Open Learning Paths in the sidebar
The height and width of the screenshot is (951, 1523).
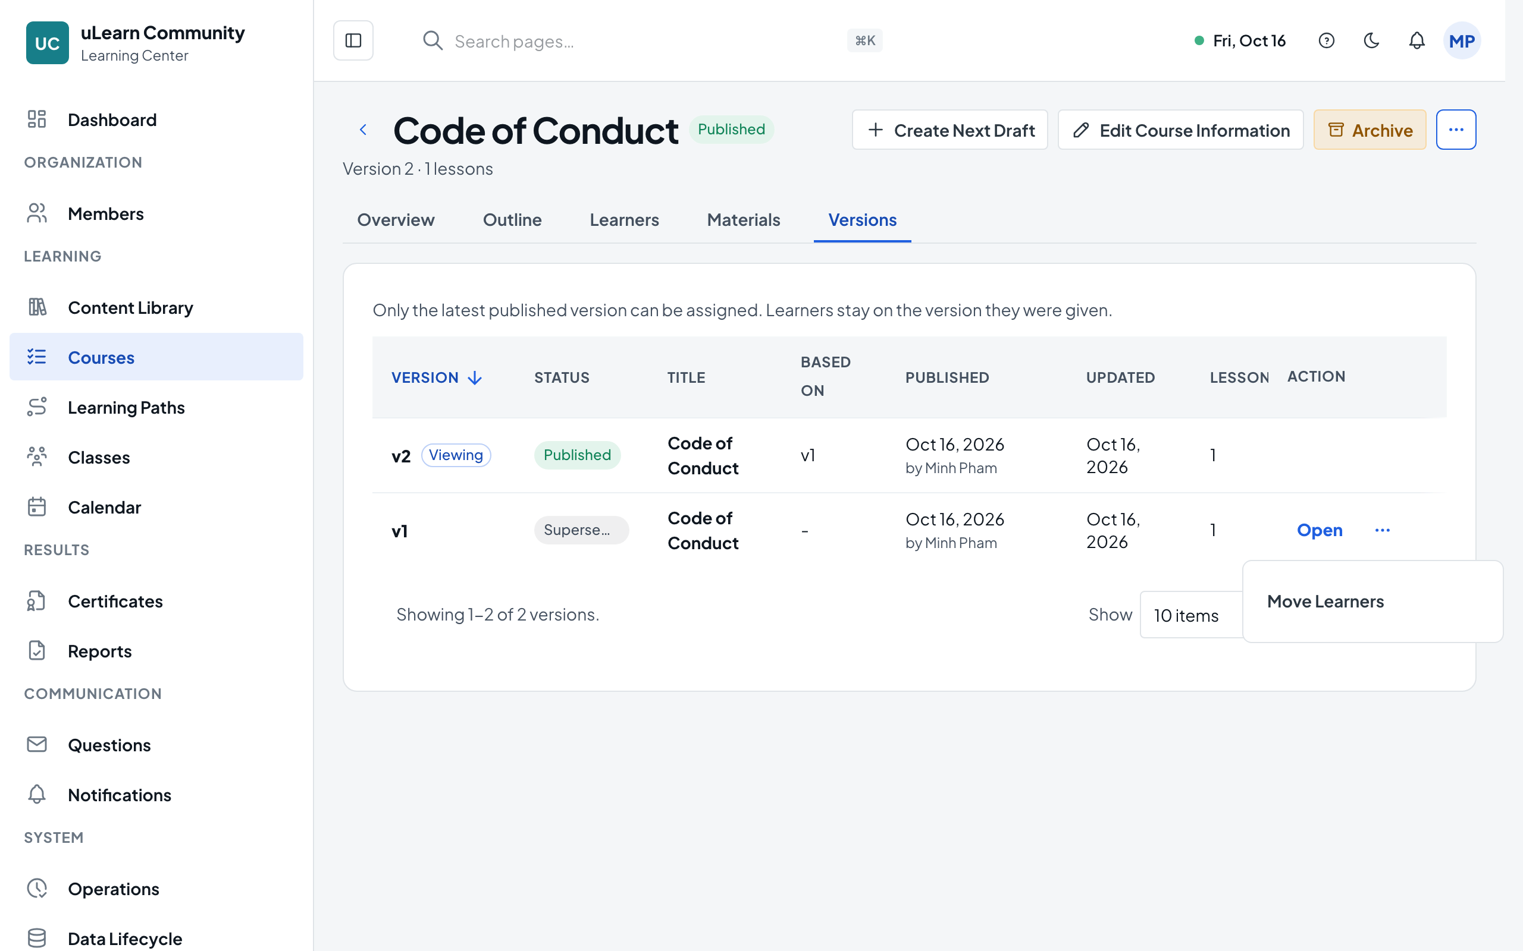[156, 408]
